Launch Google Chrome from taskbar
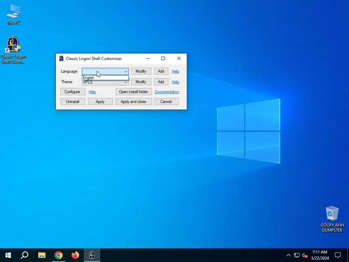349x262 pixels. 59,255
